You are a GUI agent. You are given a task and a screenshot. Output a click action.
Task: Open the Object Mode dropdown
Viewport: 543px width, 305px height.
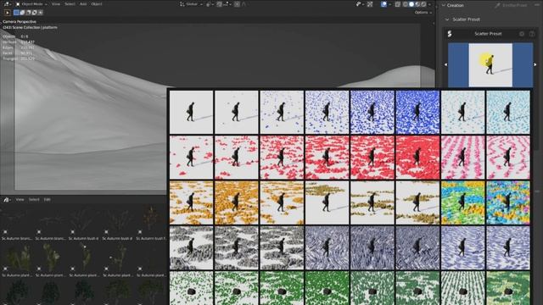coord(31,4)
